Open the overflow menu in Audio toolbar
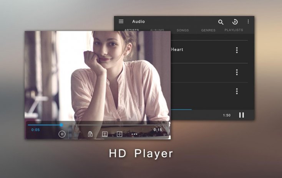 [248, 21]
